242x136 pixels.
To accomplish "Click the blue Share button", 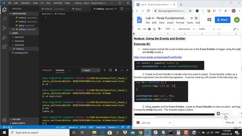I will 222,20.
